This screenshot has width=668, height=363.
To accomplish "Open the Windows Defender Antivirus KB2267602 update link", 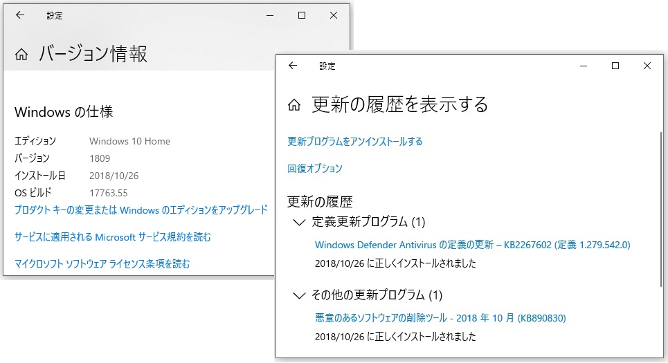I will click(472, 245).
